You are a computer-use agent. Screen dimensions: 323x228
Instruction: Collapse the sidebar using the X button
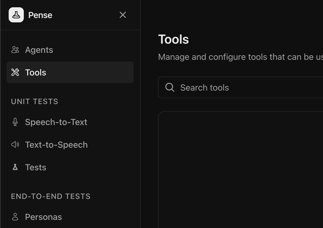pyautogui.click(x=123, y=15)
